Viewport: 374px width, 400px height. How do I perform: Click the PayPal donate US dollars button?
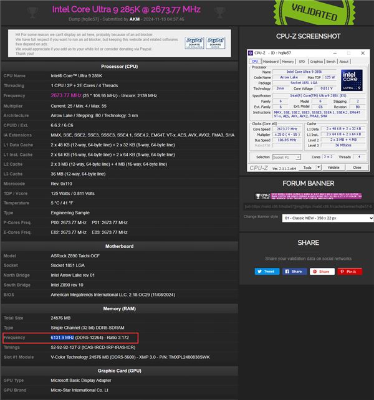click(194, 43)
